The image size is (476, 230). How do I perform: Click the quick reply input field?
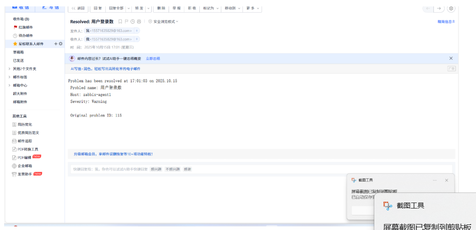tap(262, 169)
